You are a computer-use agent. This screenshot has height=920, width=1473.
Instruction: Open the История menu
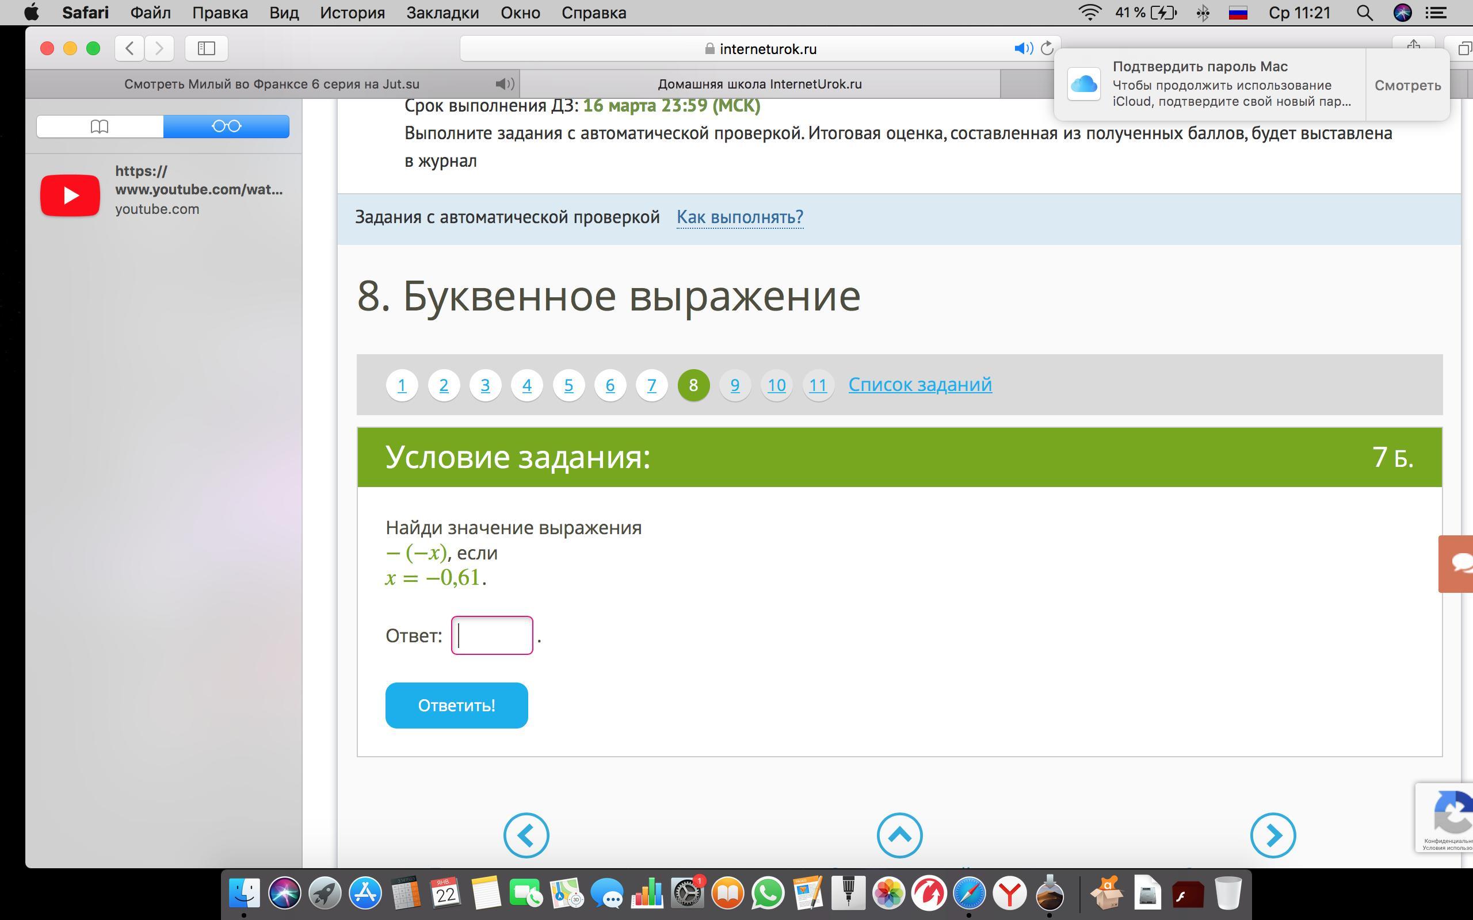pyautogui.click(x=352, y=13)
